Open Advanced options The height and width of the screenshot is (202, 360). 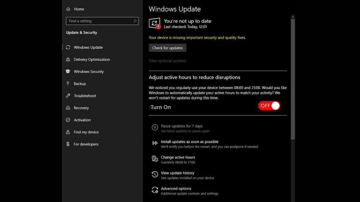coord(176,188)
